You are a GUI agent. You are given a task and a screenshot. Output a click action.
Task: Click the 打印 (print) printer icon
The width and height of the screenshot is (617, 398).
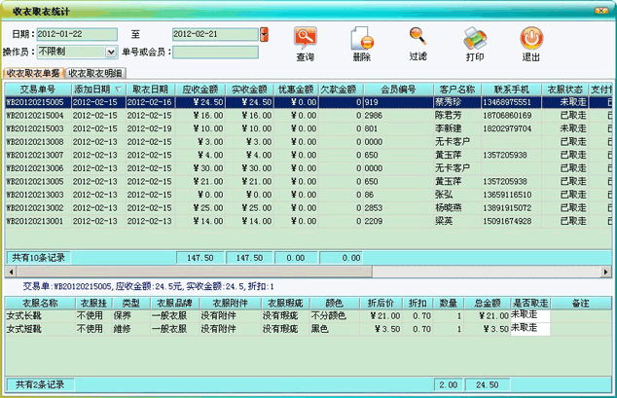(474, 39)
